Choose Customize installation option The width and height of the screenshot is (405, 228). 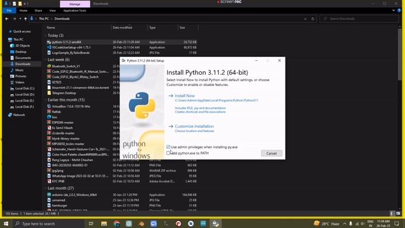click(194, 126)
